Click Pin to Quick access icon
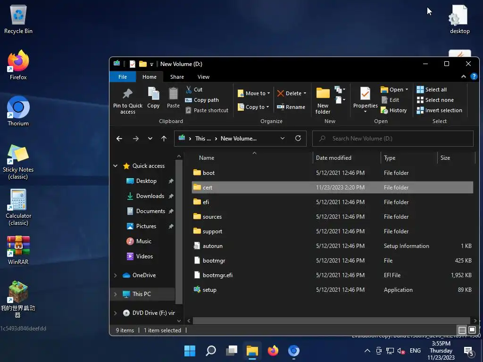The height and width of the screenshot is (362, 483). (127, 101)
